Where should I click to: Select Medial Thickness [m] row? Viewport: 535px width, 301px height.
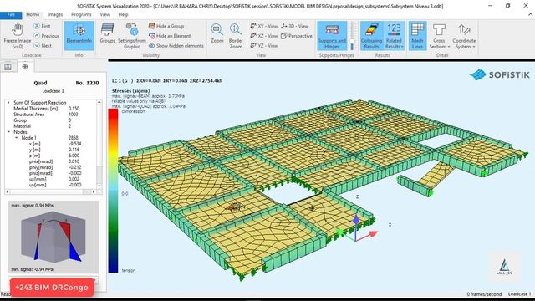pyautogui.click(x=51, y=109)
